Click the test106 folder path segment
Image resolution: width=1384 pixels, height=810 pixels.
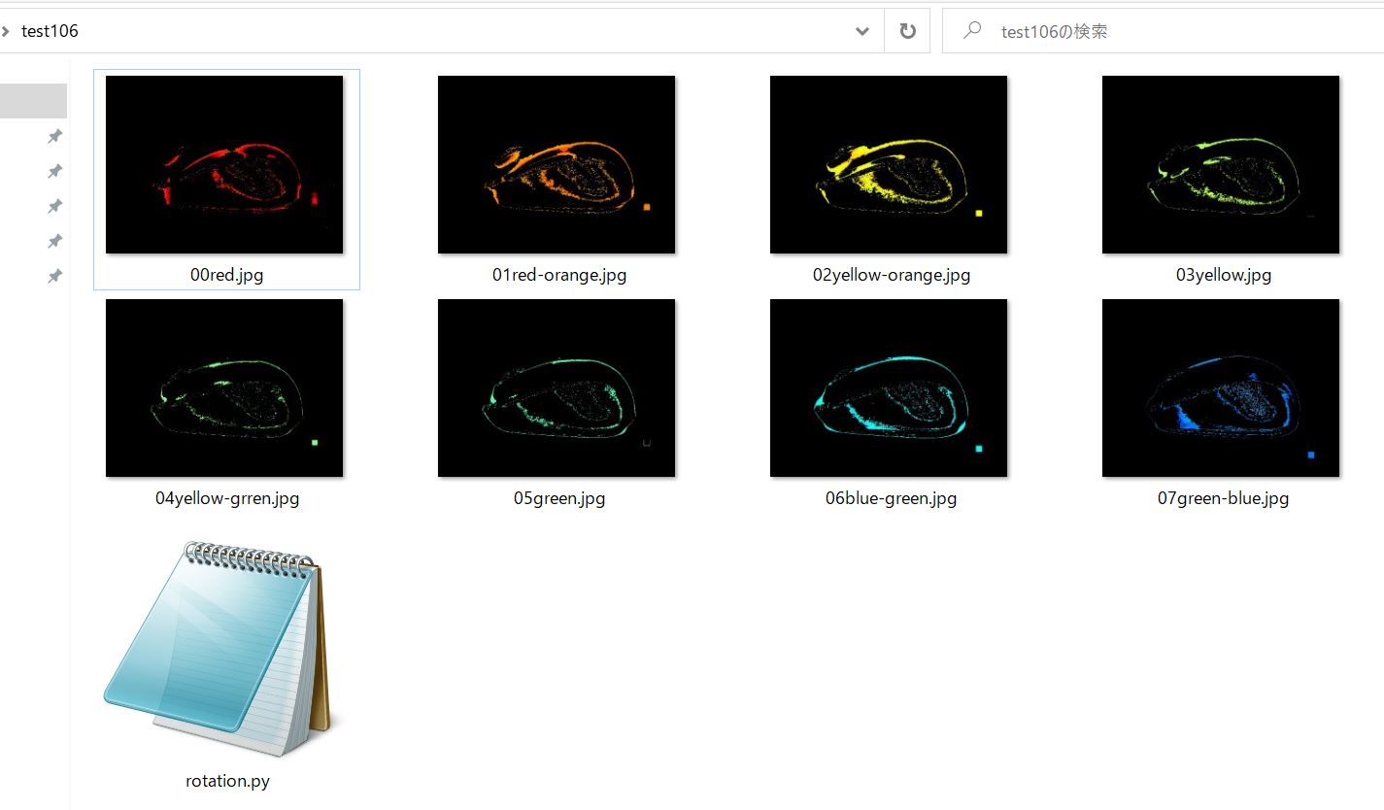click(50, 31)
